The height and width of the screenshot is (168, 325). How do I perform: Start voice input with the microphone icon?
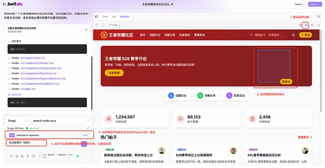[x=28, y=156]
